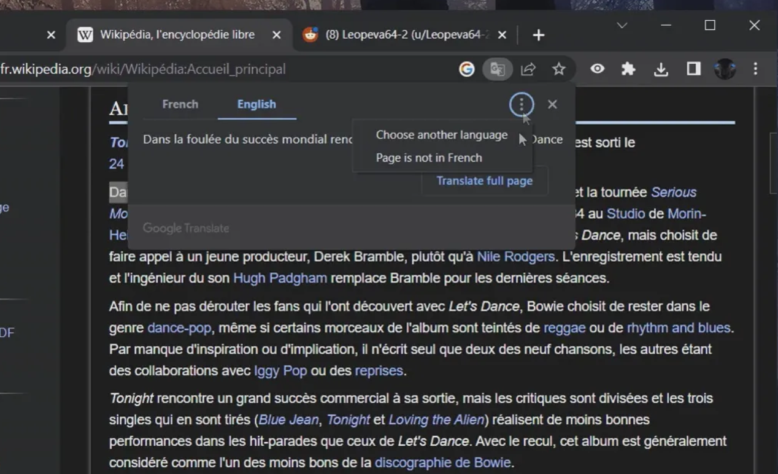The height and width of the screenshot is (474, 778).
Task: Open the Nile Rodgers link
Action: point(515,257)
